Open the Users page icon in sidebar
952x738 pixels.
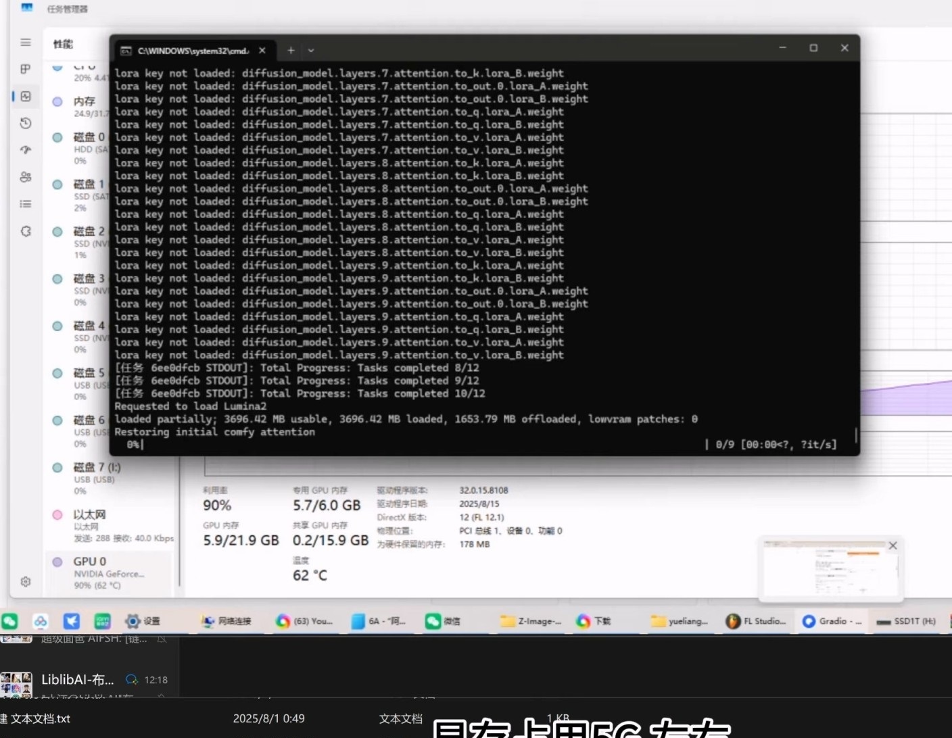[26, 177]
